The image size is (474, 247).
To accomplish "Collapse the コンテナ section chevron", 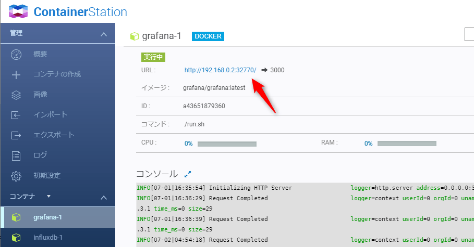I will click(x=104, y=198).
